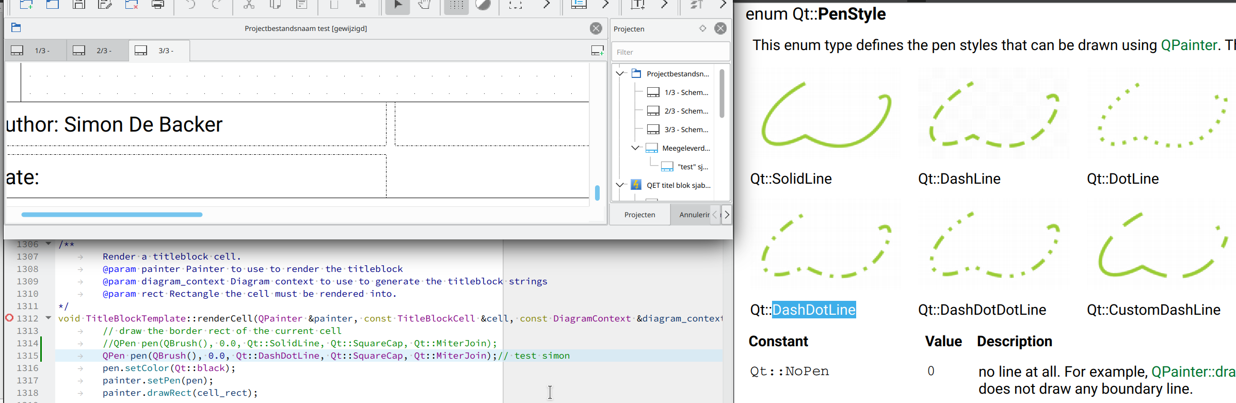Collapse the Meegeleverd... tree node

[635, 148]
